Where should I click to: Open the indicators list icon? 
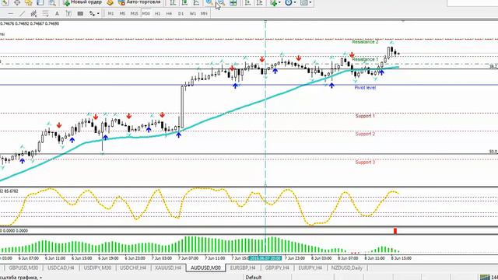click(273, 2)
